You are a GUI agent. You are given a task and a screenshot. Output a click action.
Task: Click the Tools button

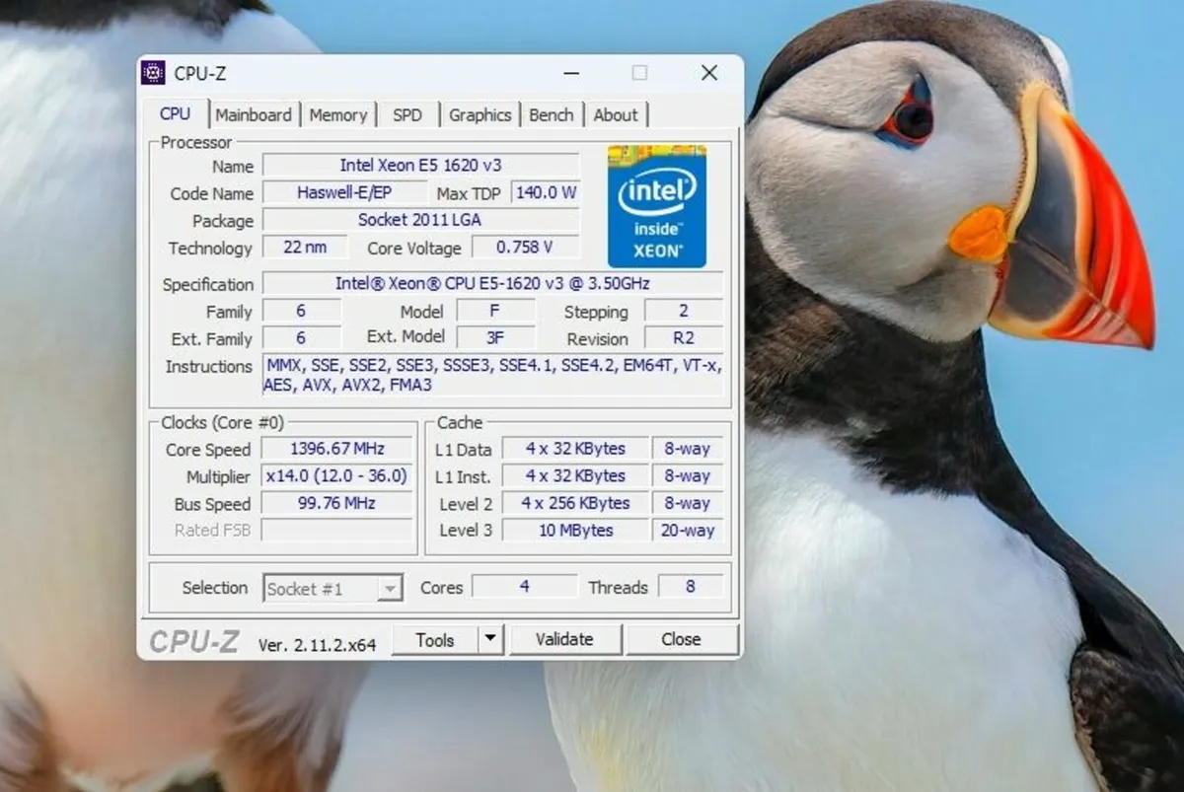click(x=434, y=639)
